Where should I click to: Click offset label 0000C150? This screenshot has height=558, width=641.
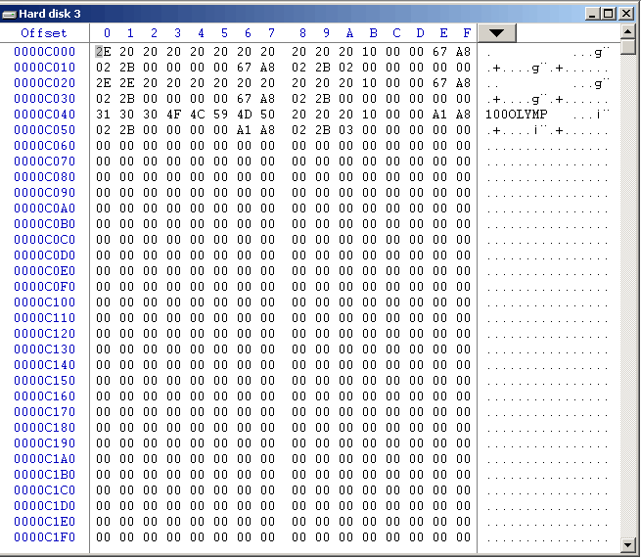point(45,381)
